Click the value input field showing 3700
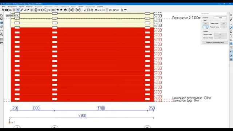 220,18
